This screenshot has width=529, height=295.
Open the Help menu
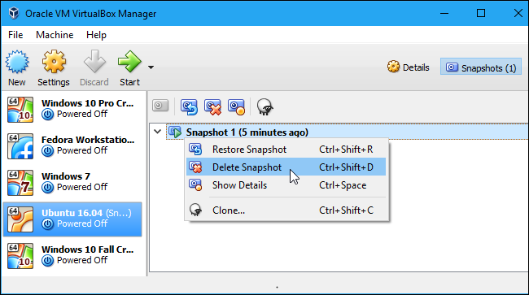point(96,35)
